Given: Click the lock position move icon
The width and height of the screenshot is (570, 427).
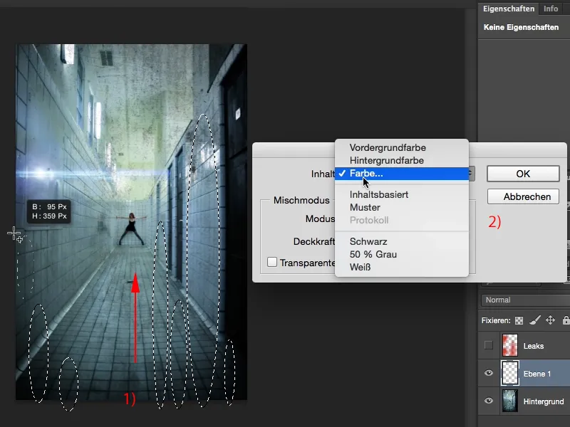Looking at the screenshot, I should click(550, 320).
